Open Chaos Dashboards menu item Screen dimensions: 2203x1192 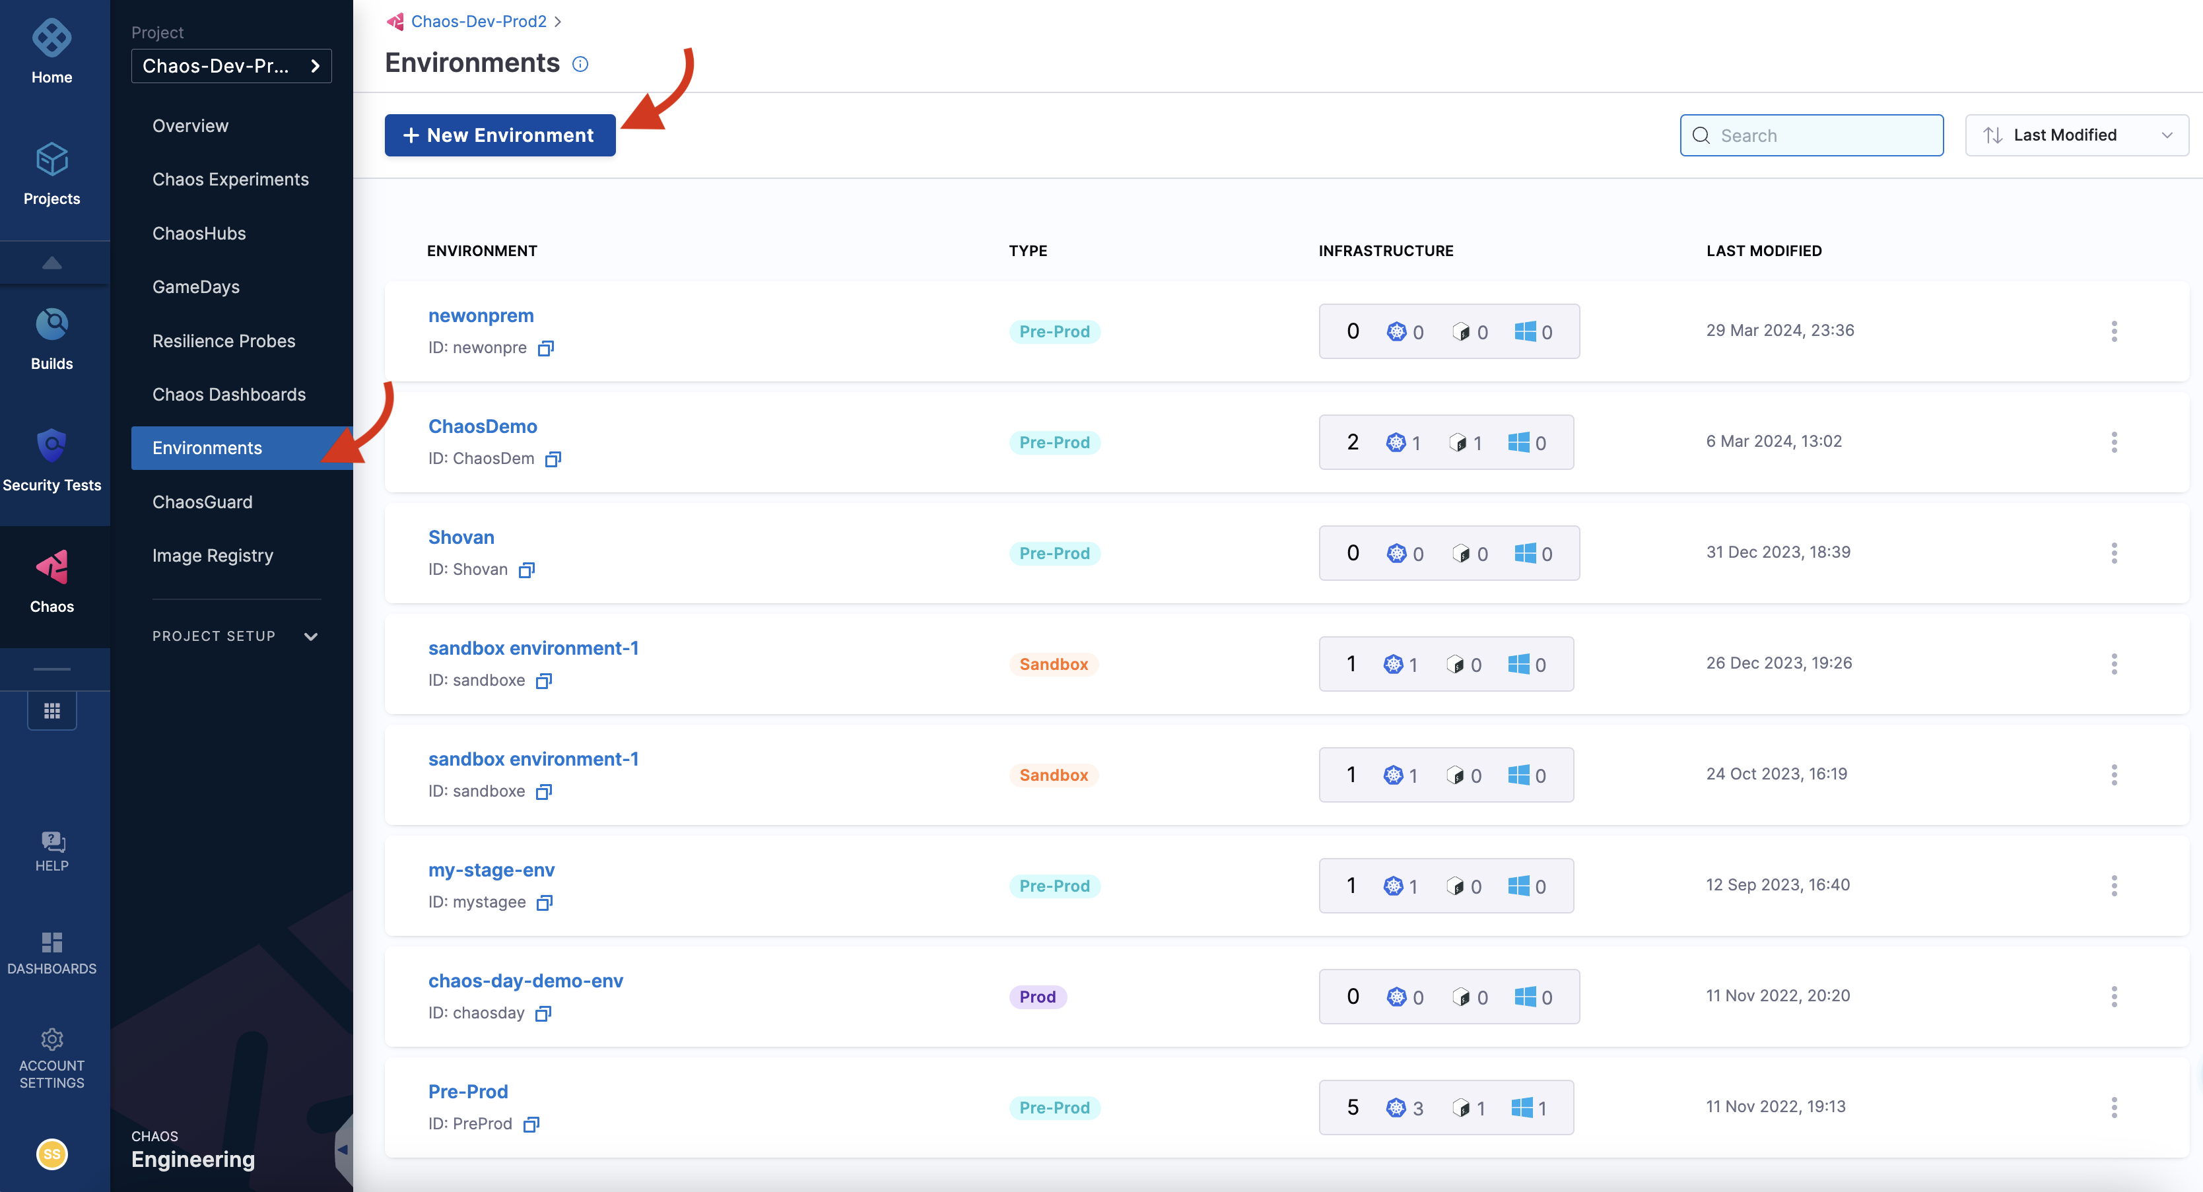pos(228,394)
